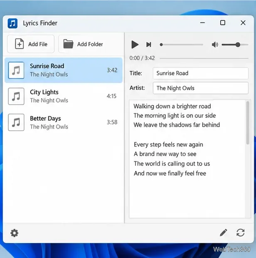Image resolution: width=256 pixels, height=258 pixels.
Task: Click the Add File button
Action: (31, 44)
